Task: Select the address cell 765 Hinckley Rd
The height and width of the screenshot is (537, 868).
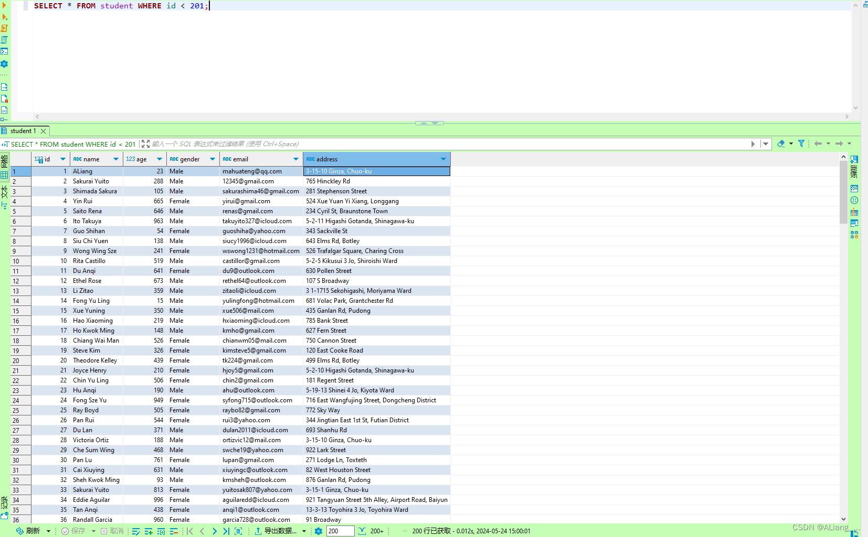Action: pyautogui.click(x=377, y=181)
